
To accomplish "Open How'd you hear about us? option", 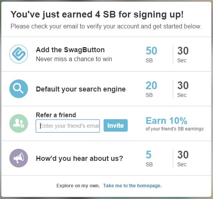I will 79,158.
